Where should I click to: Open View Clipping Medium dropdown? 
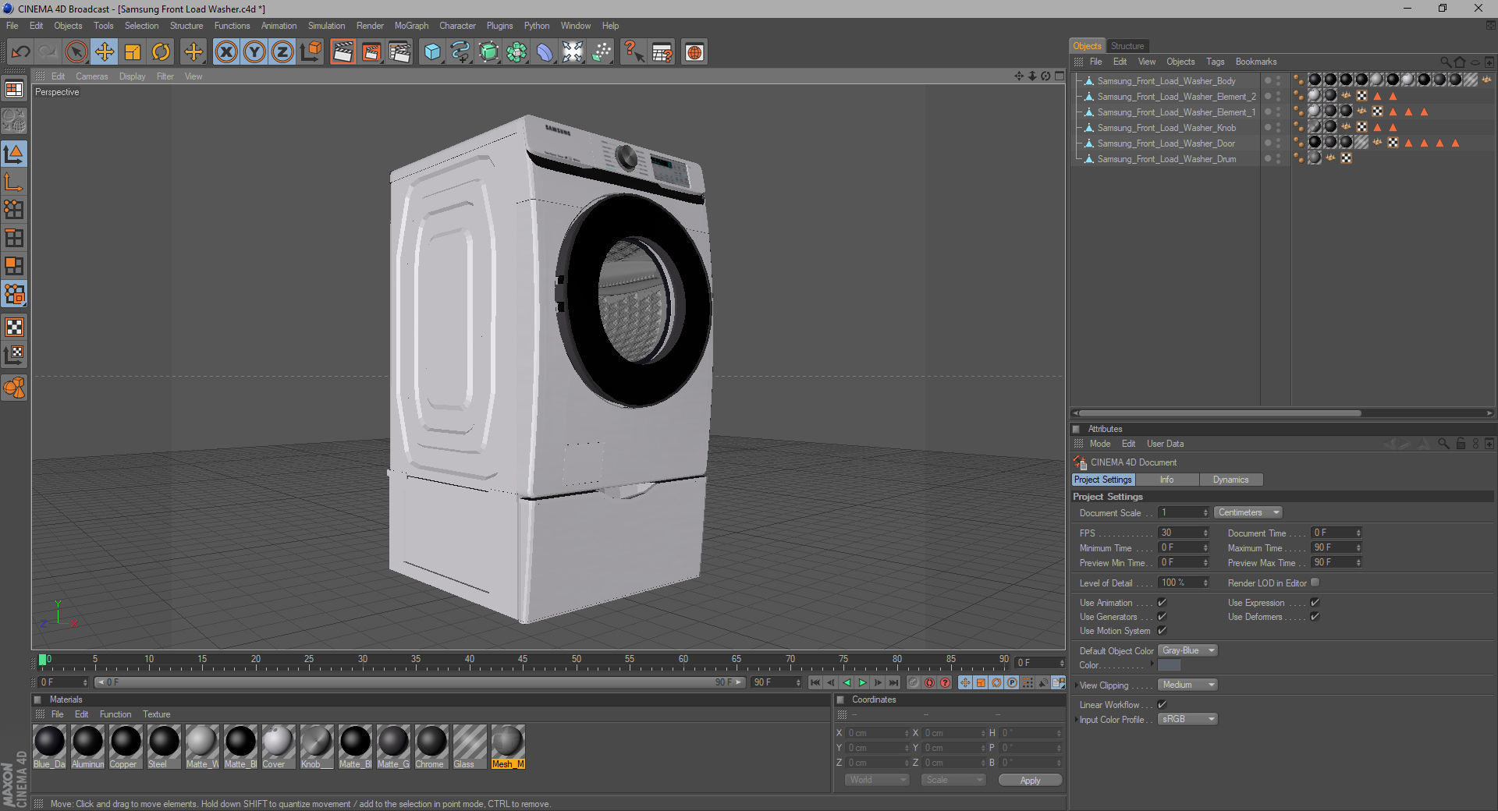tap(1187, 685)
